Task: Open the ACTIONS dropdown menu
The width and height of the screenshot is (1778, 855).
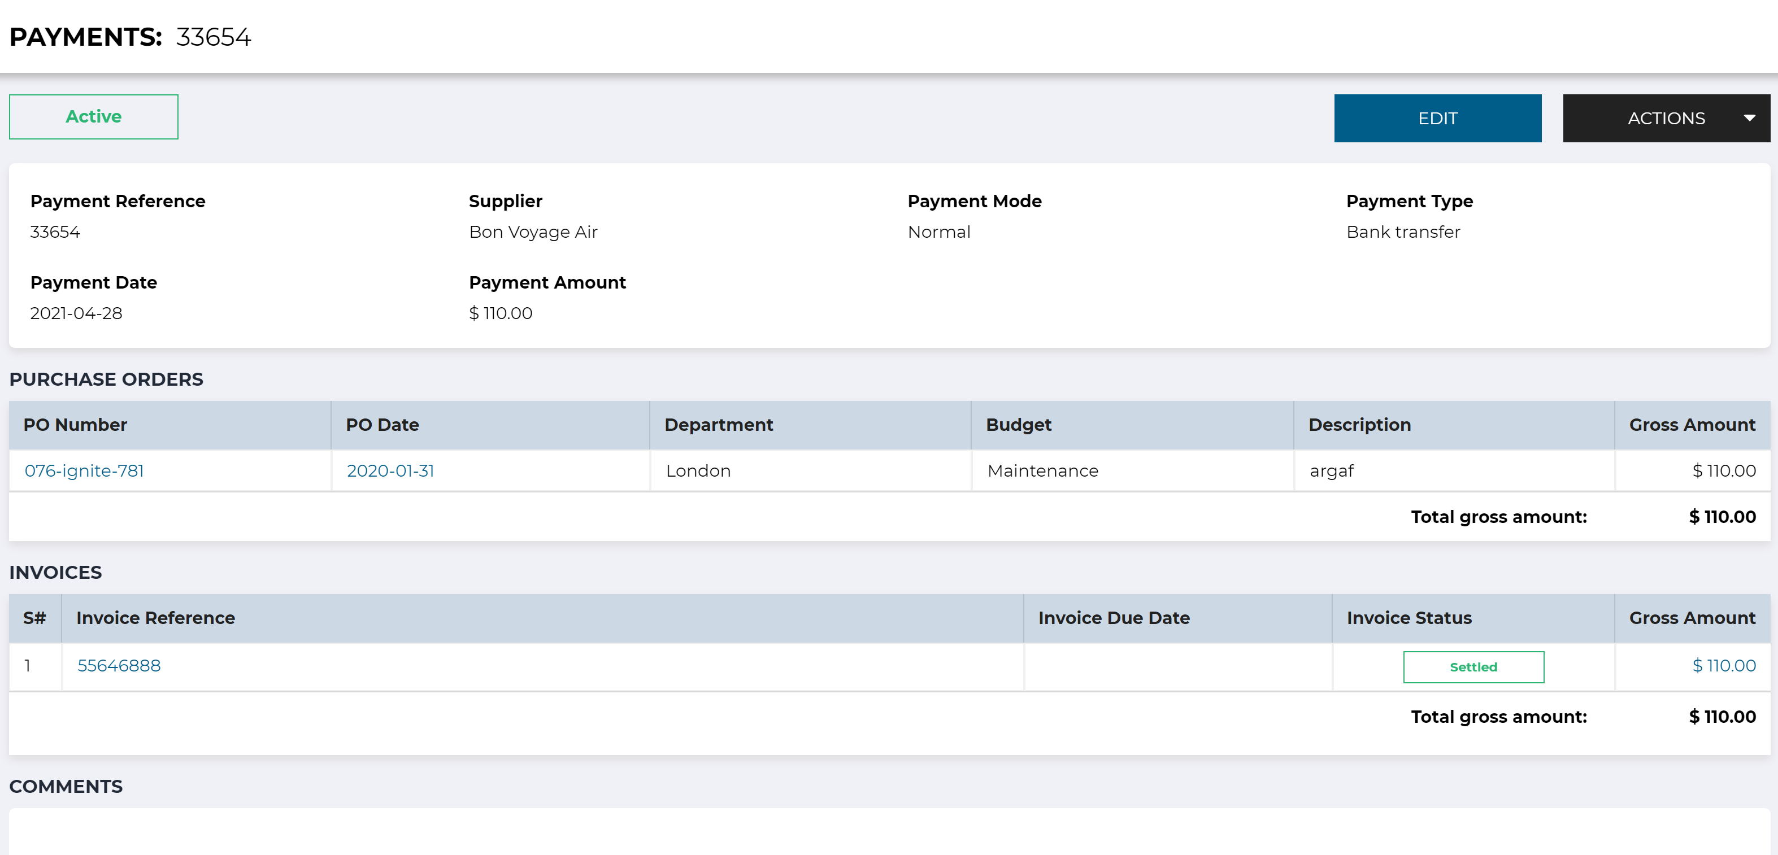Action: [1666, 118]
